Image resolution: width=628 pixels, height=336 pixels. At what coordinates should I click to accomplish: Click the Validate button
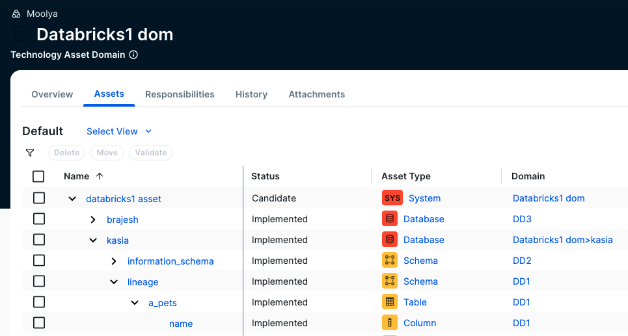point(150,153)
